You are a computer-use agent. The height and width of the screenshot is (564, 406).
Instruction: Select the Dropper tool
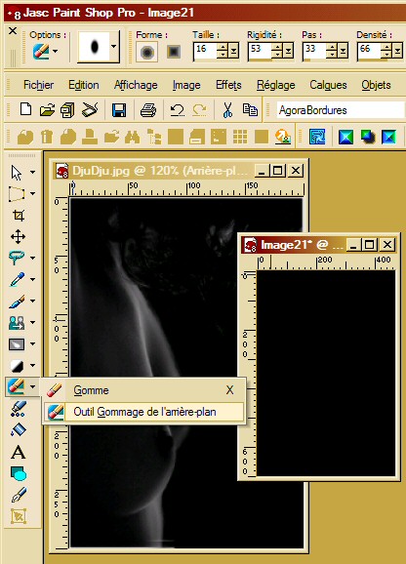(18, 279)
